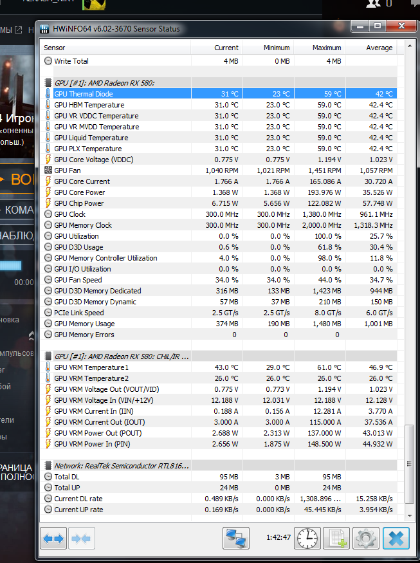
Task: Click chip icon of GPU [#1] Radeon header
Action: coord(48,83)
